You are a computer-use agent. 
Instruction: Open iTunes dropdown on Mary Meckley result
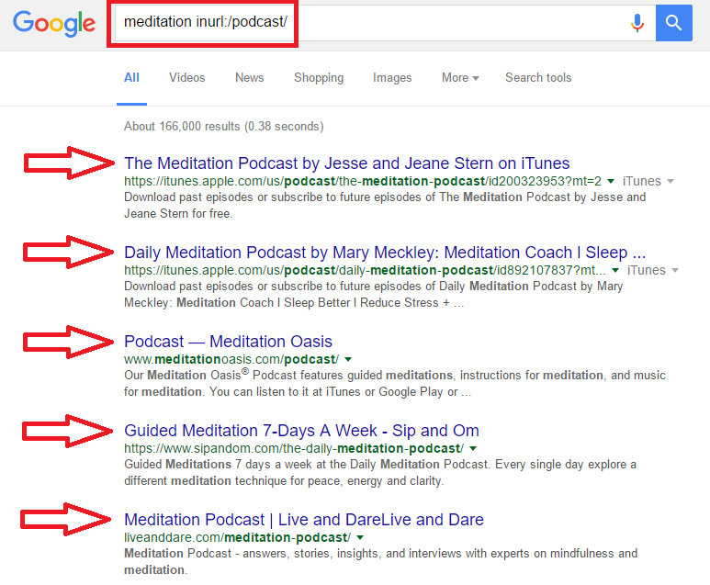[x=652, y=270]
